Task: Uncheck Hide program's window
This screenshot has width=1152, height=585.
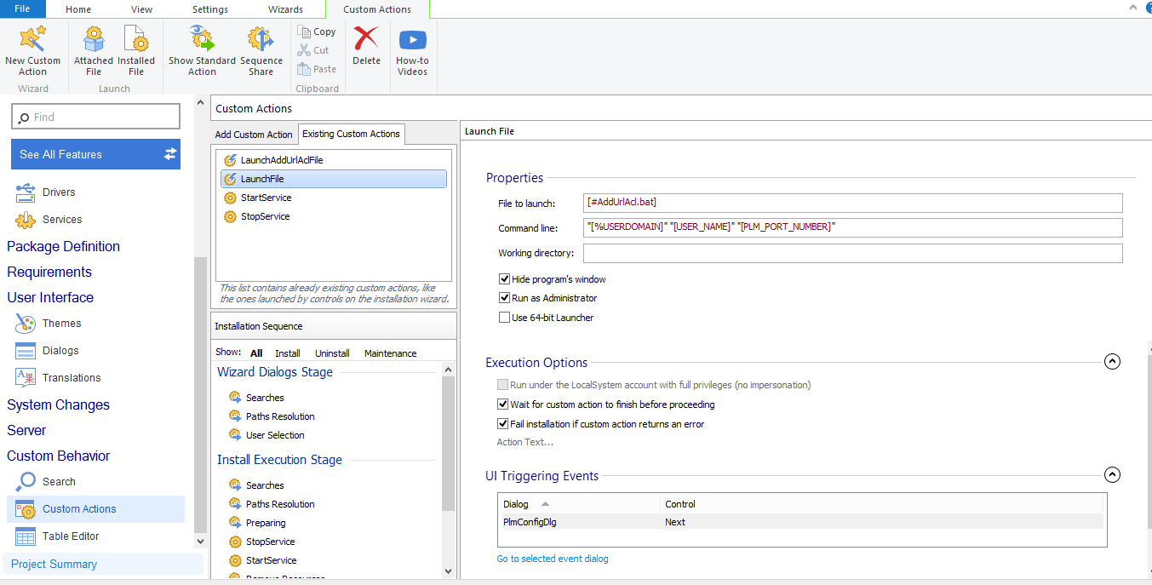Action: [505, 279]
